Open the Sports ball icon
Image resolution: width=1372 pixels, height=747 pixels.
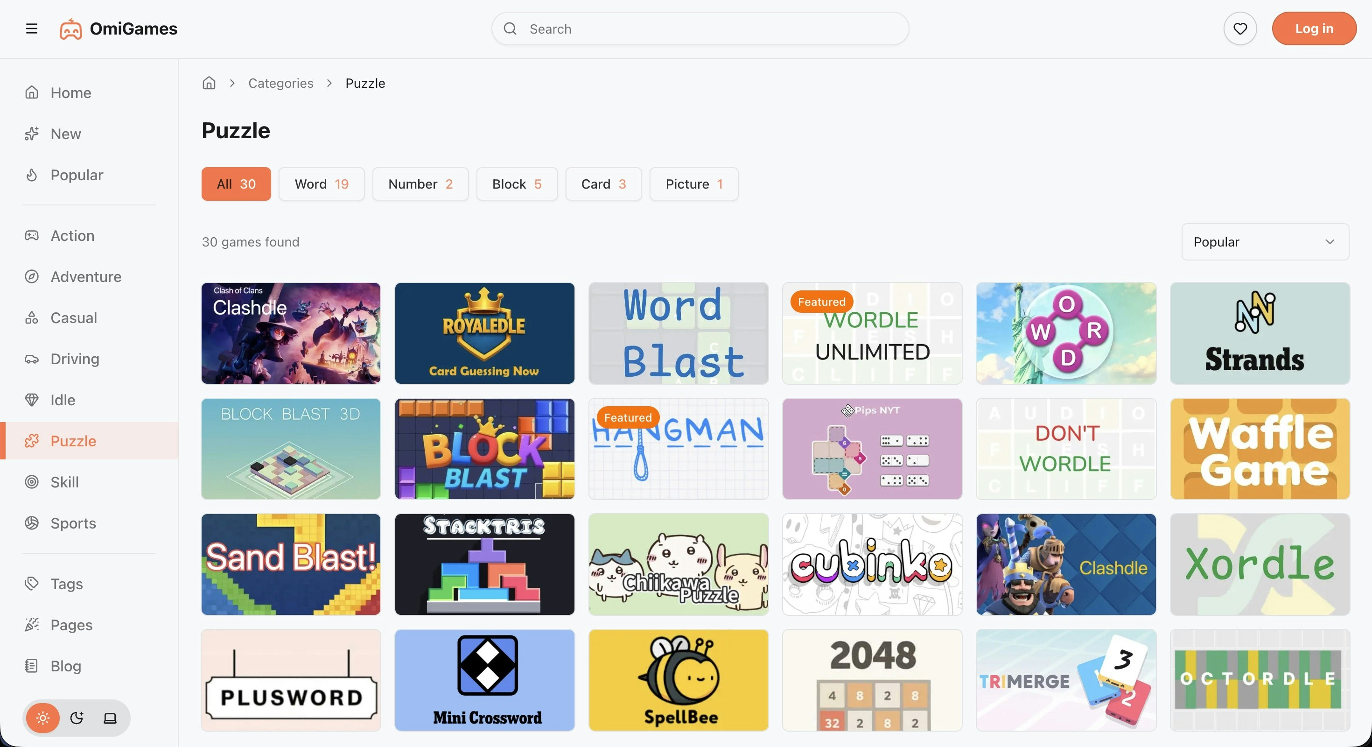pyautogui.click(x=32, y=523)
